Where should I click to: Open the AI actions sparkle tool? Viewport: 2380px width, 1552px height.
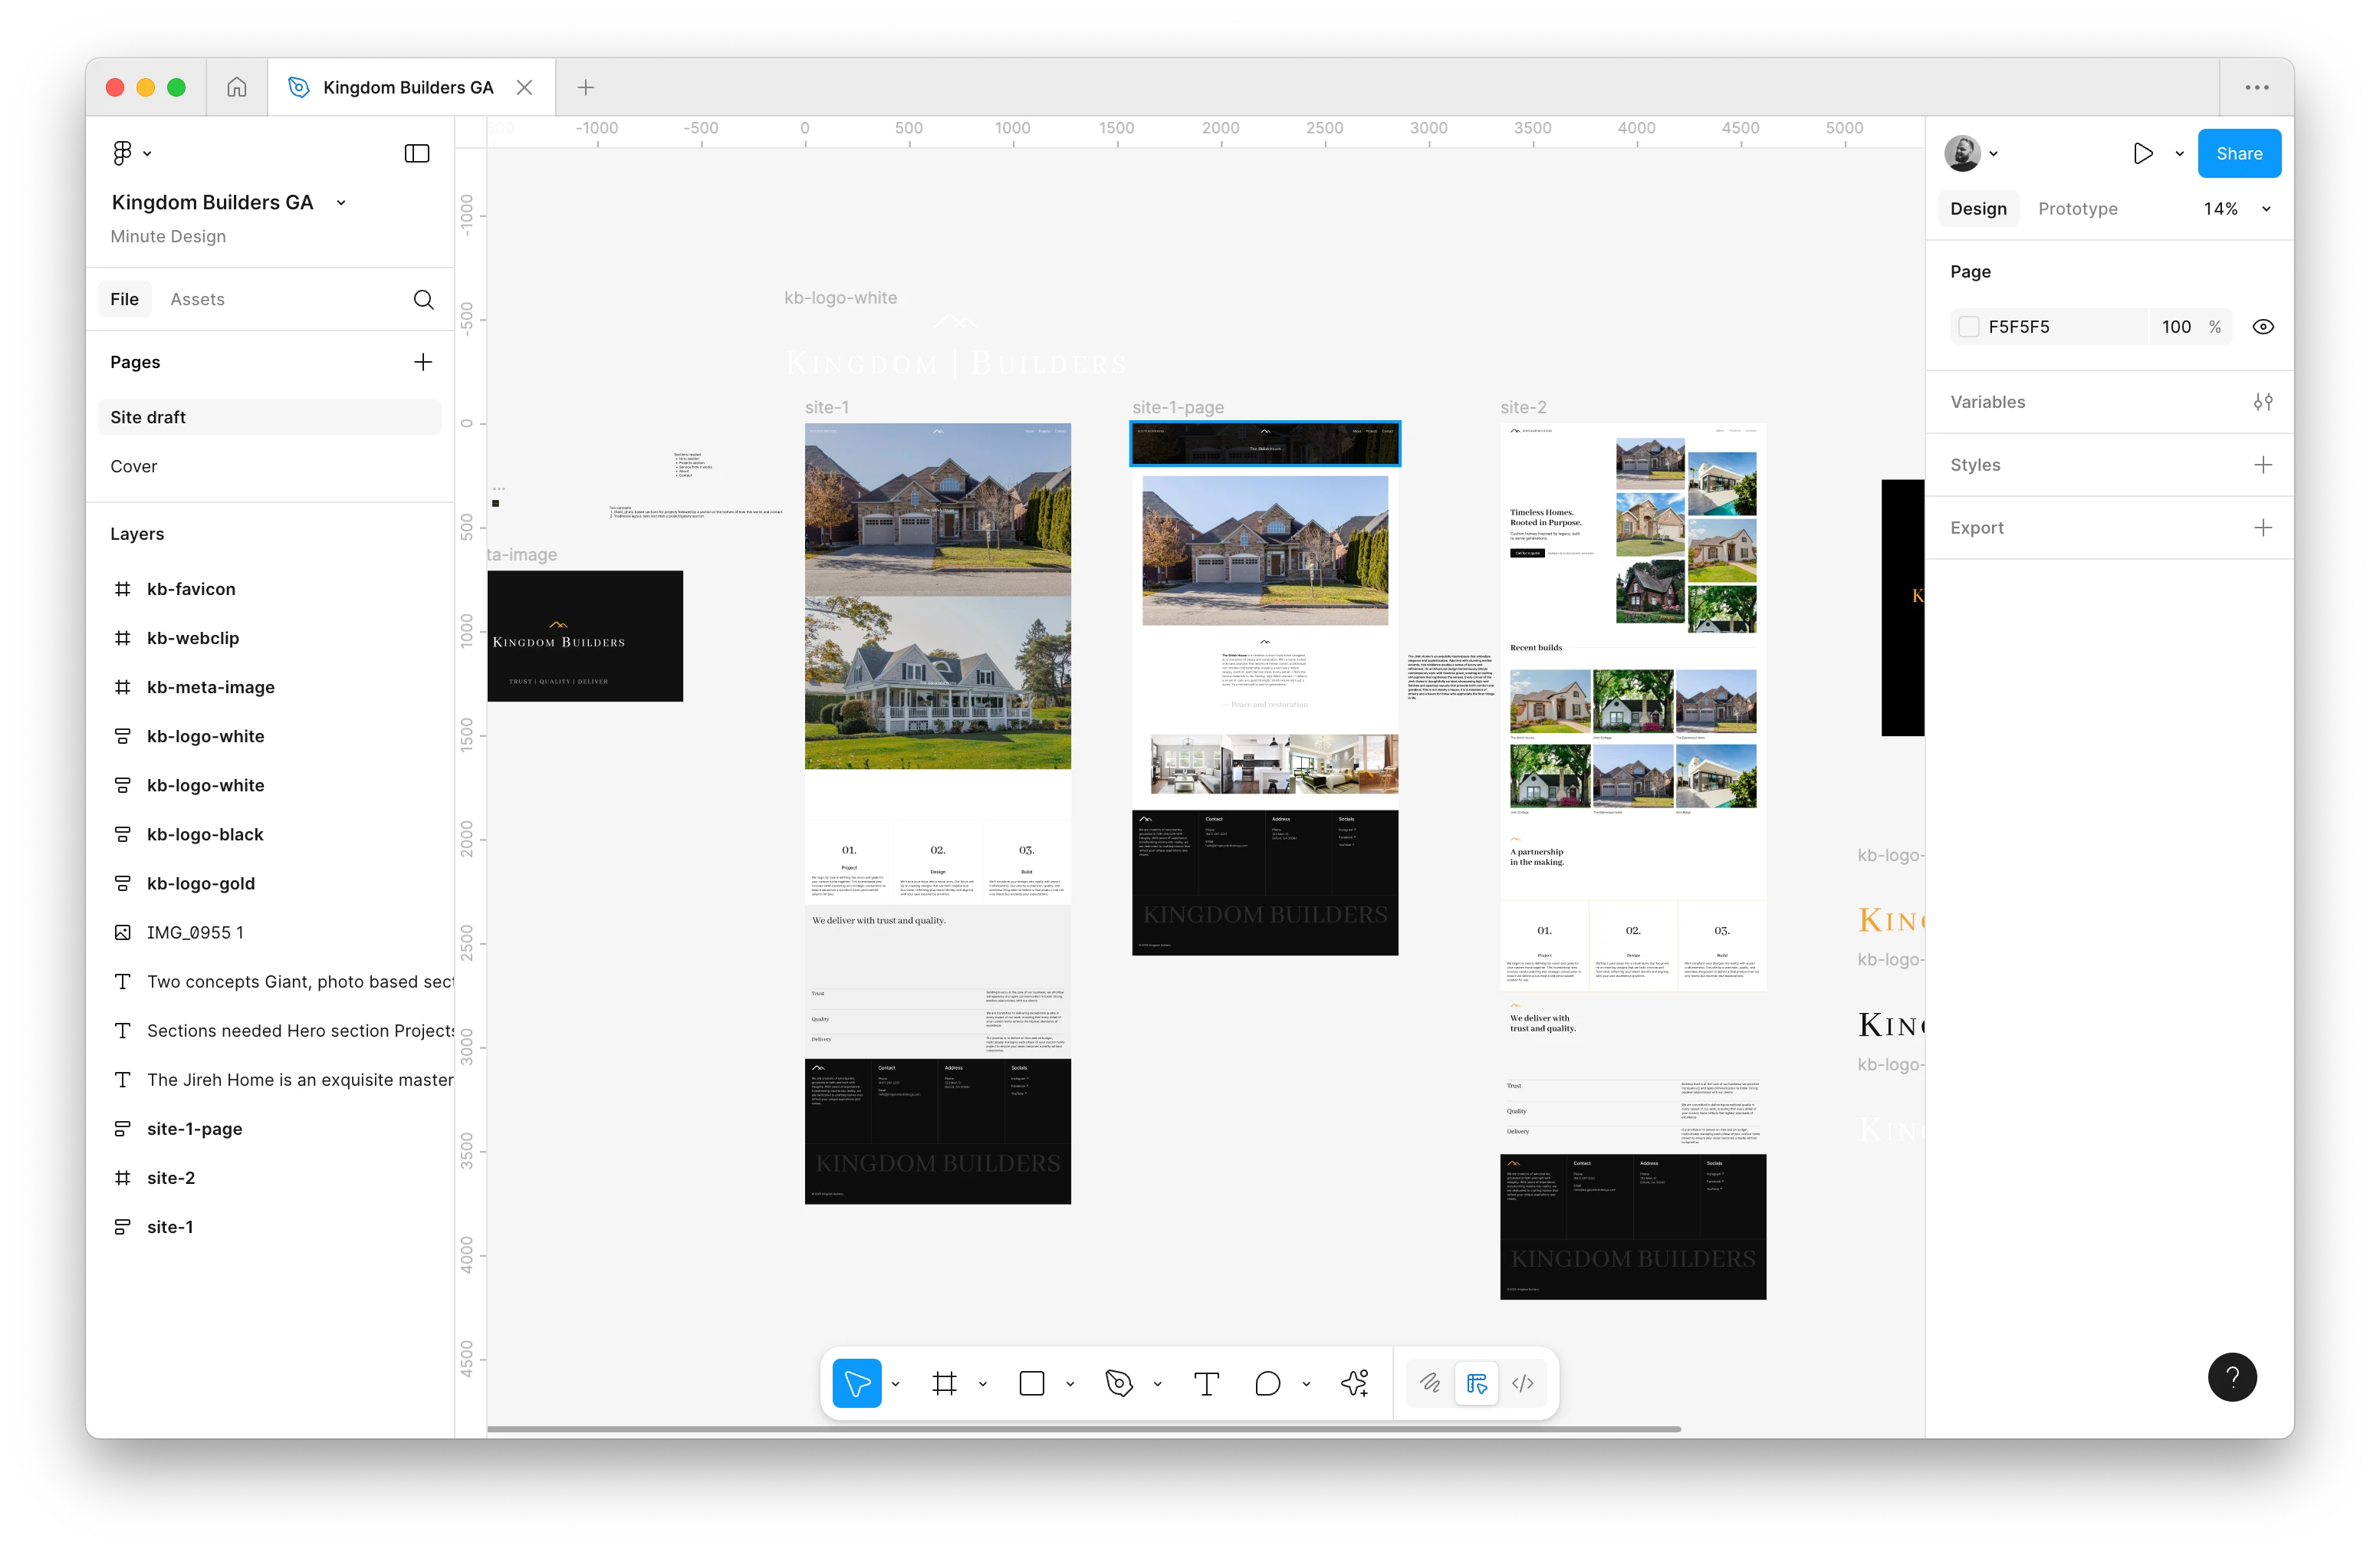click(1354, 1383)
